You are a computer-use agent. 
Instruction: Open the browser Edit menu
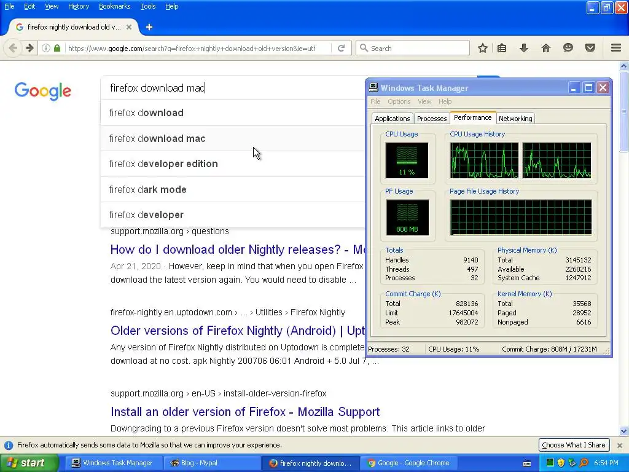29,6
